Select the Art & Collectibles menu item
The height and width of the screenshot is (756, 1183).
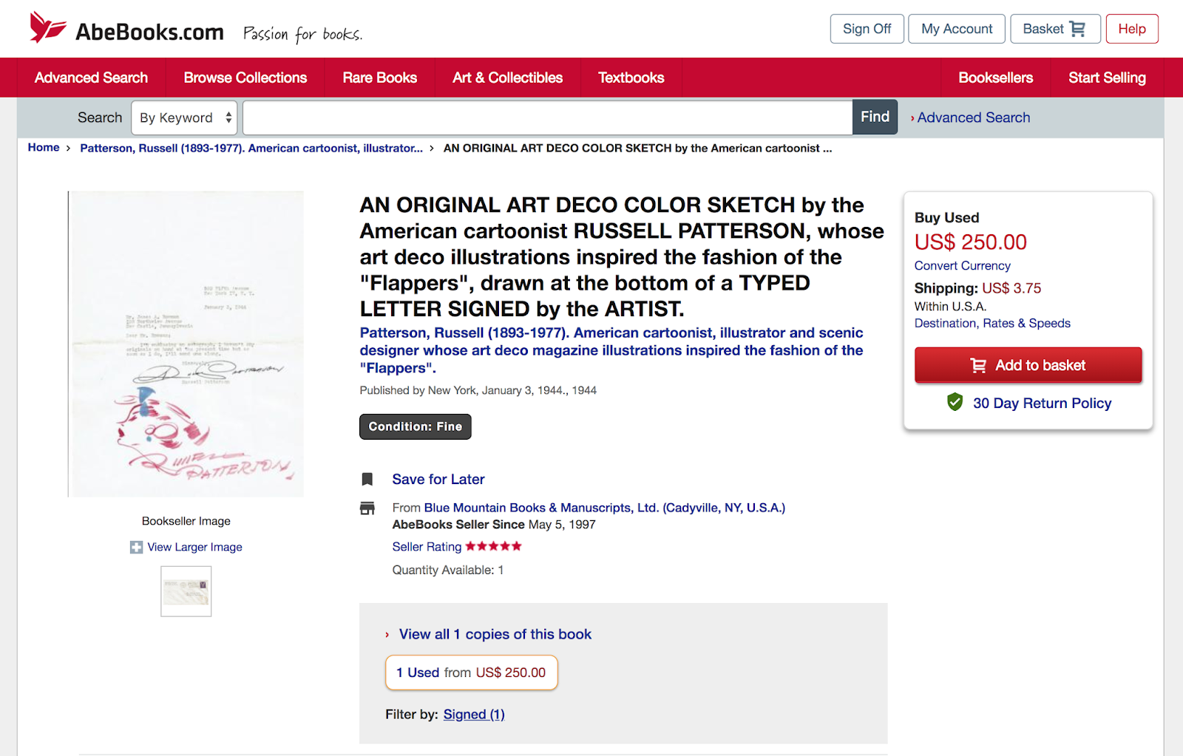coord(507,78)
